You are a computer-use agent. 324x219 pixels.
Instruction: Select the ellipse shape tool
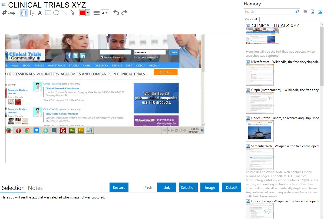click(56, 13)
